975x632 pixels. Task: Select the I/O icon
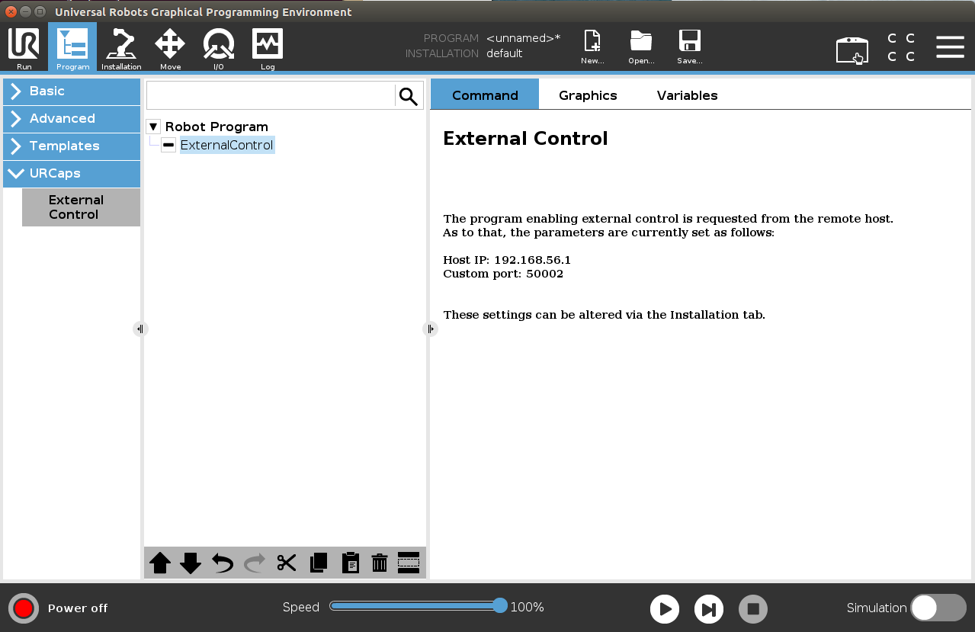pos(218,47)
